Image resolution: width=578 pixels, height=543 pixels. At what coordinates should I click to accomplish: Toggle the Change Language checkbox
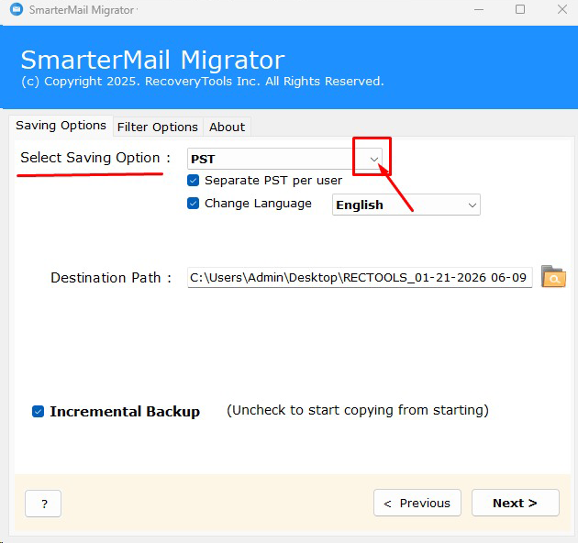click(x=194, y=203)
